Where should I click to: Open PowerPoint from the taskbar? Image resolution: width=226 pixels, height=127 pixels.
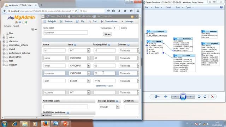click(x=66, y=124)
